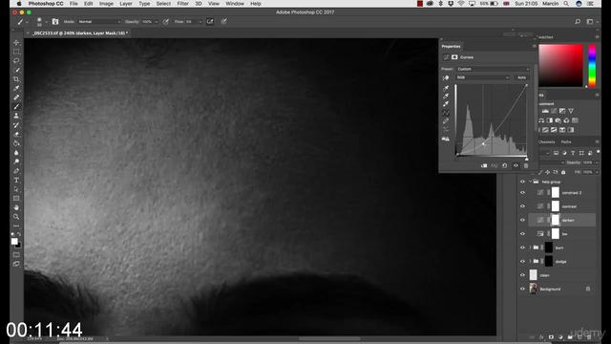Screen dimensions: 611x344
Task: Click the trash icon in Properties panel
Action: (x=526, y=165)
